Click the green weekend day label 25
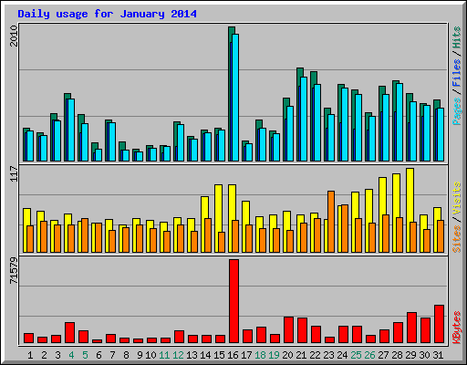 pyautogui.click(x=356, y=355)
